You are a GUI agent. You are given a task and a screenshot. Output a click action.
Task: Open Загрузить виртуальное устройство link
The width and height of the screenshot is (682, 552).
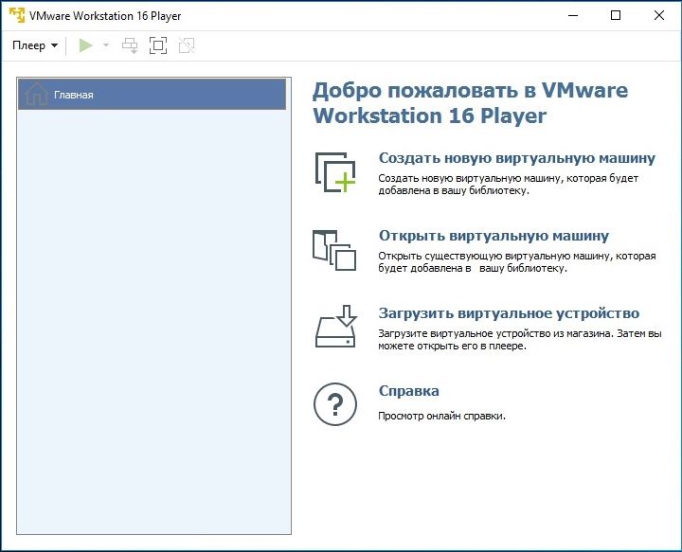coord(509,313)
